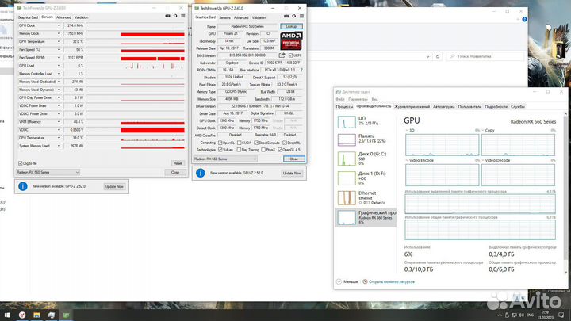
Task: Open GPU Clock sensor dropdown
Action: 59,25
